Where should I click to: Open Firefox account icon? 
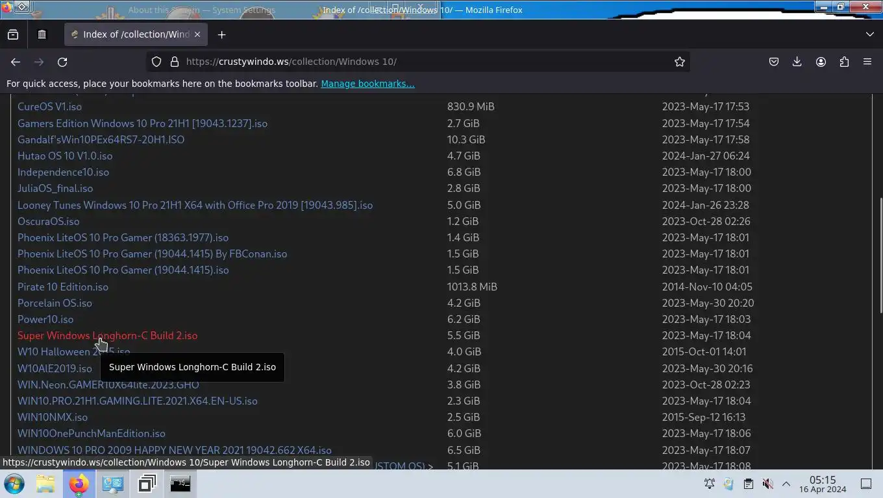click(x=821, y=62)
